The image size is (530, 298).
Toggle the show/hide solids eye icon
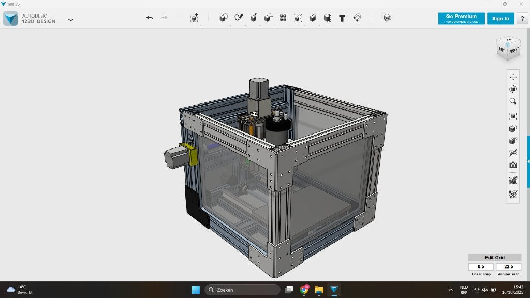click(x=513, y=141)
